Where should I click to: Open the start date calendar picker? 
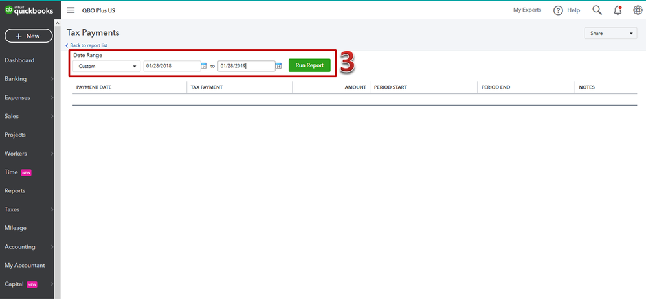(204, 66)
